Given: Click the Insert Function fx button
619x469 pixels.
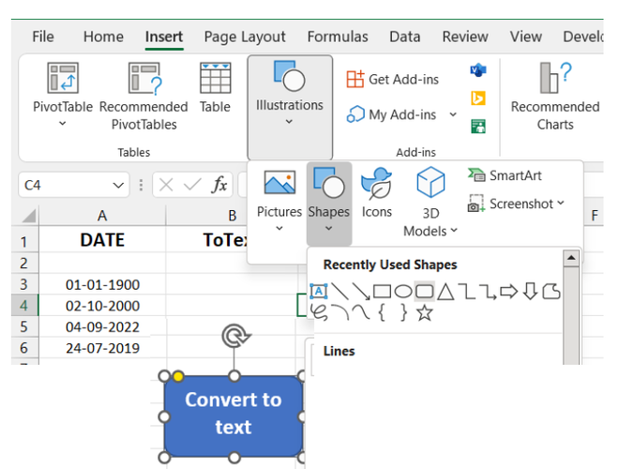Looking at the screenshot, I should click(x=219, y=185).
